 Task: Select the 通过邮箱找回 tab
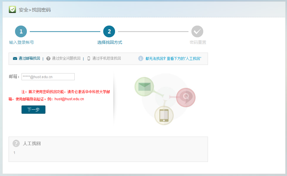click(29, 58)
